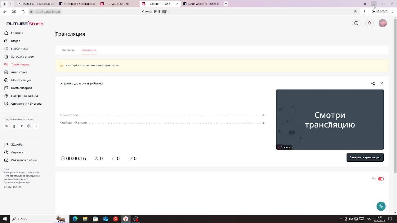Viewport: 397px width, 223px height.
Task: Switch to the Настройки tab
Action: [x=68, y=50]
